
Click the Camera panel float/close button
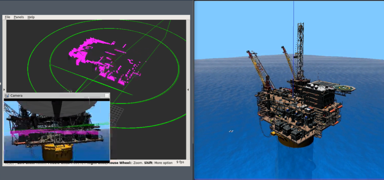(x=107, y=96)
